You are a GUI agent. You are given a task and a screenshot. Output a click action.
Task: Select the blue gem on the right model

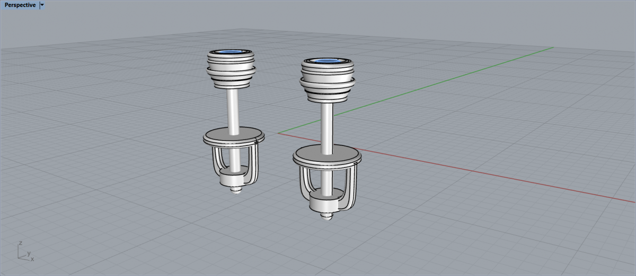tap(326, 61)
